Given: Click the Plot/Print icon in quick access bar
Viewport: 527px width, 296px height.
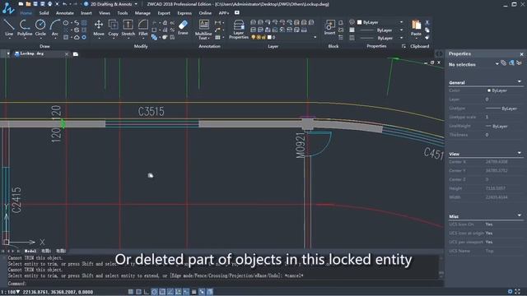Looking at the screenshot, I should [49, 4].
